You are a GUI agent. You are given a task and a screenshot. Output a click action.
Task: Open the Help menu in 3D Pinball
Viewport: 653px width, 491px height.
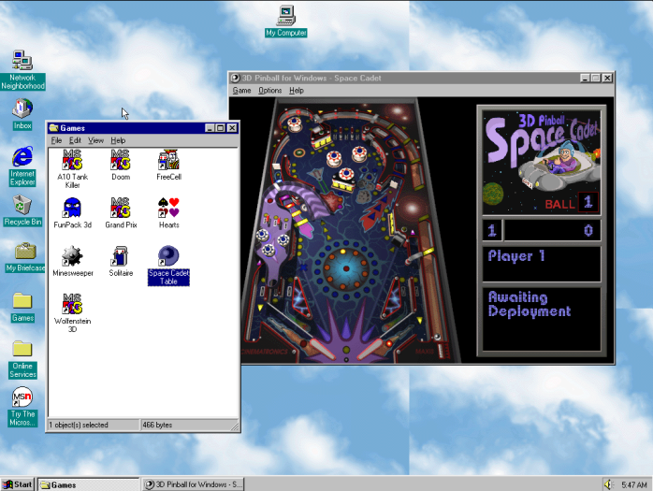[x=297, y=91]
